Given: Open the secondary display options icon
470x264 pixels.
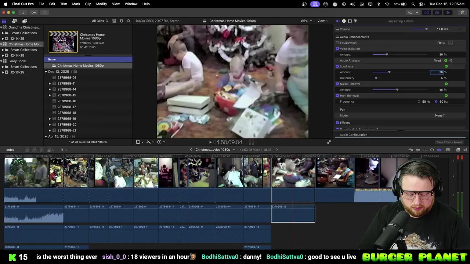Looking at the screenshot, I should click(410, 12).
